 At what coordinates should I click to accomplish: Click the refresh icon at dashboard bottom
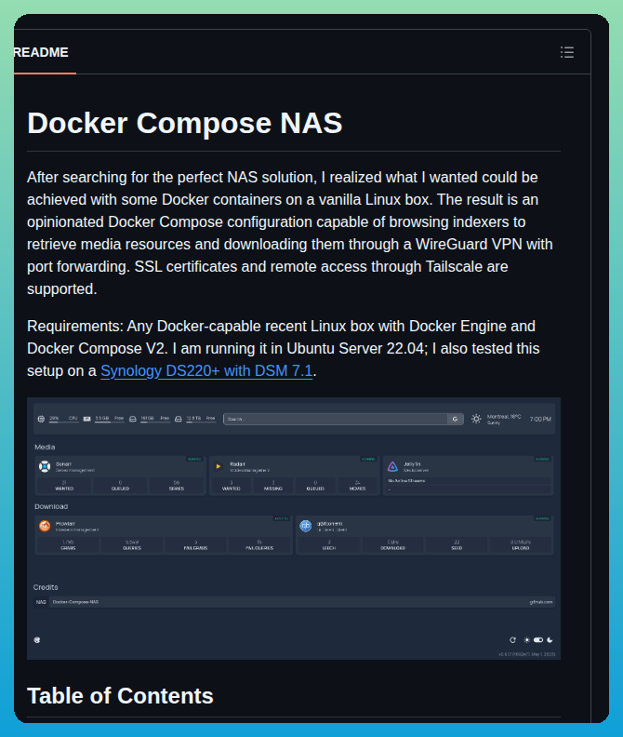512,639
